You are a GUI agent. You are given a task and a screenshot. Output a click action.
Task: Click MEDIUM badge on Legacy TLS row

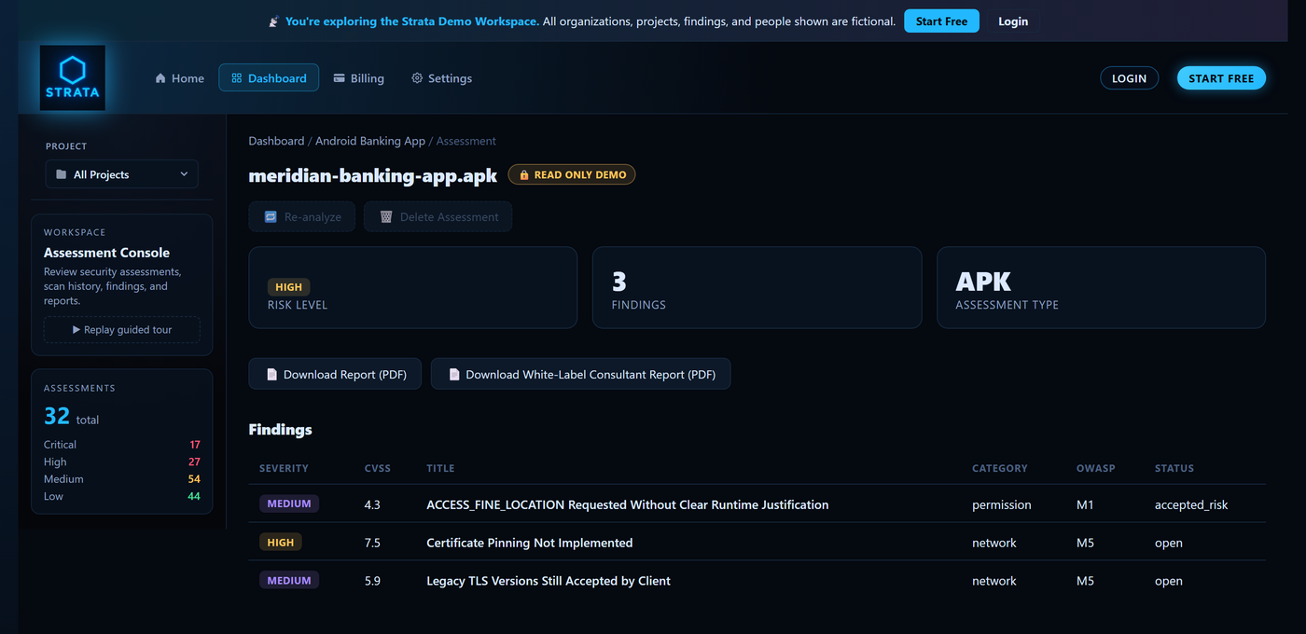[x=289, y=580]
